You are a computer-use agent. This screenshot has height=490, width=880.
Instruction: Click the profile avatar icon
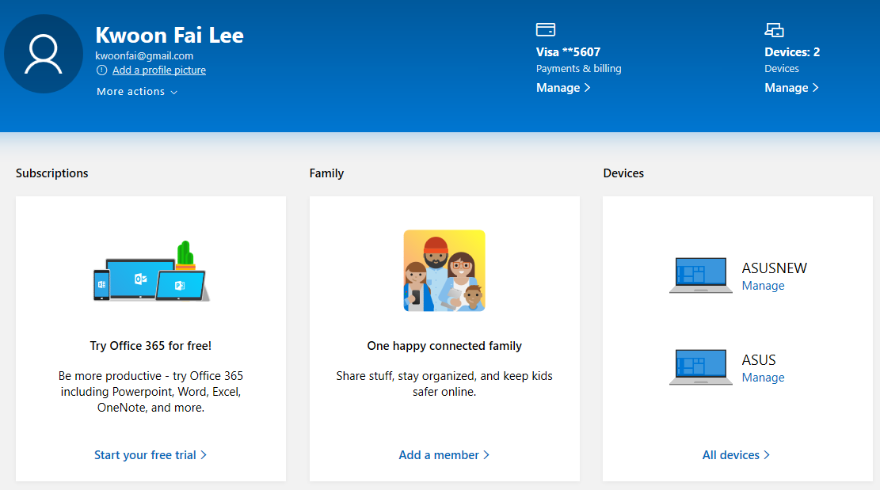44,54
